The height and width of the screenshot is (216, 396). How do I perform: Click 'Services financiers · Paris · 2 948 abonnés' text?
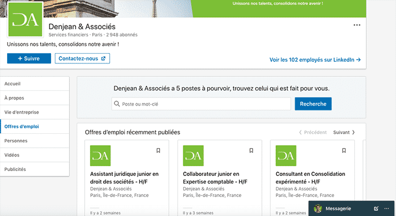(x=93, y=35)
